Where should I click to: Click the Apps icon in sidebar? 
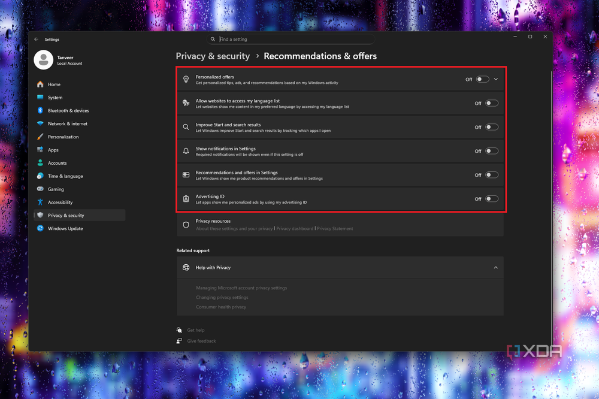40,150
